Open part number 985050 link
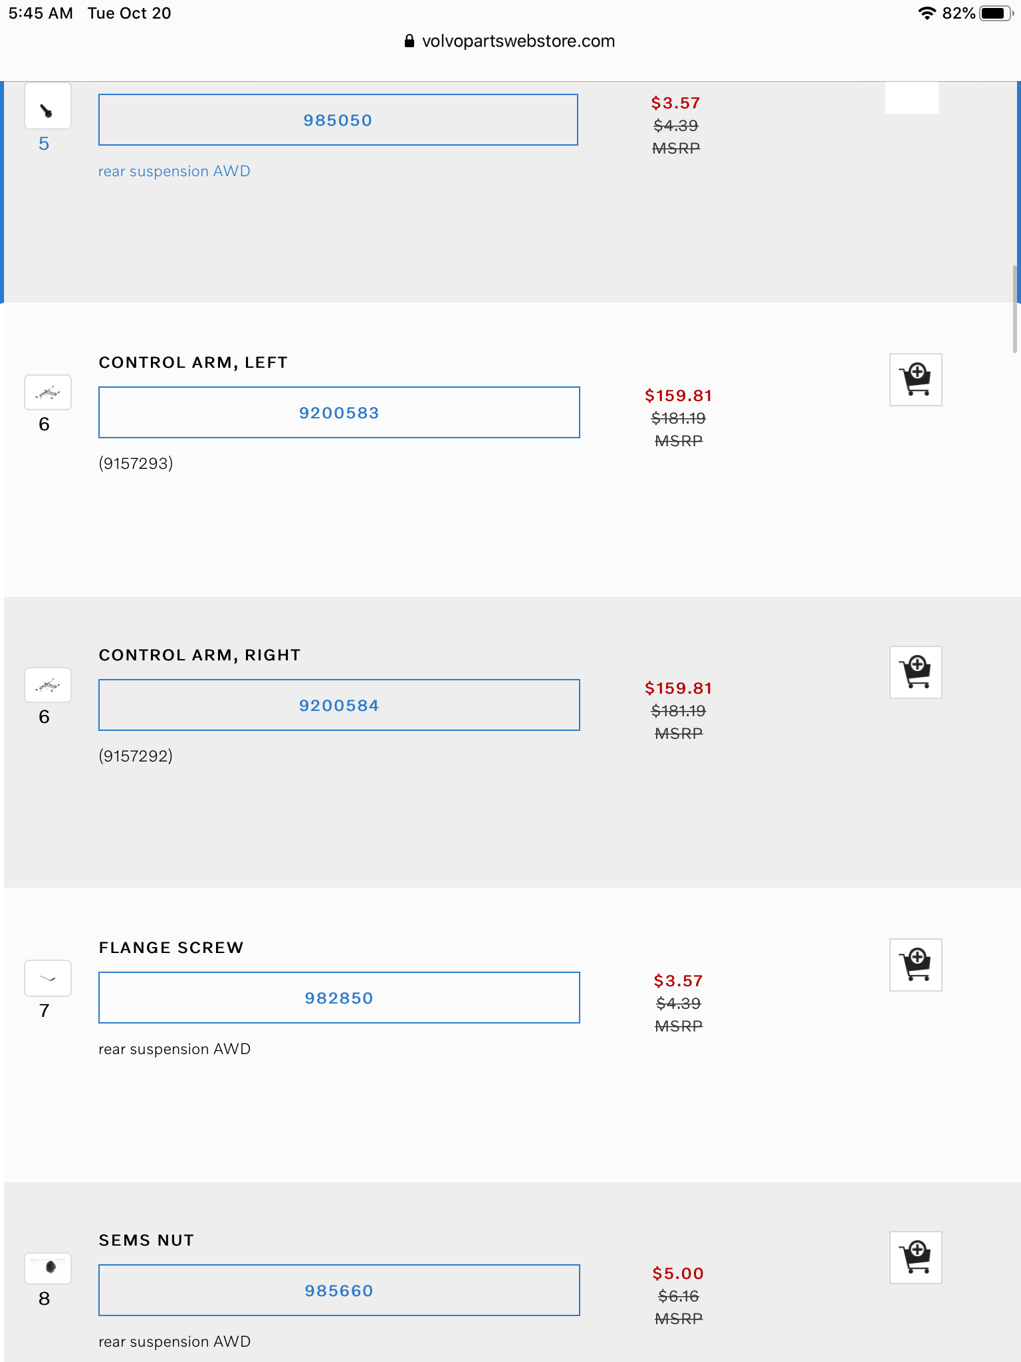The width and height of the screenshot is (1021, 1362). [338, 120]
